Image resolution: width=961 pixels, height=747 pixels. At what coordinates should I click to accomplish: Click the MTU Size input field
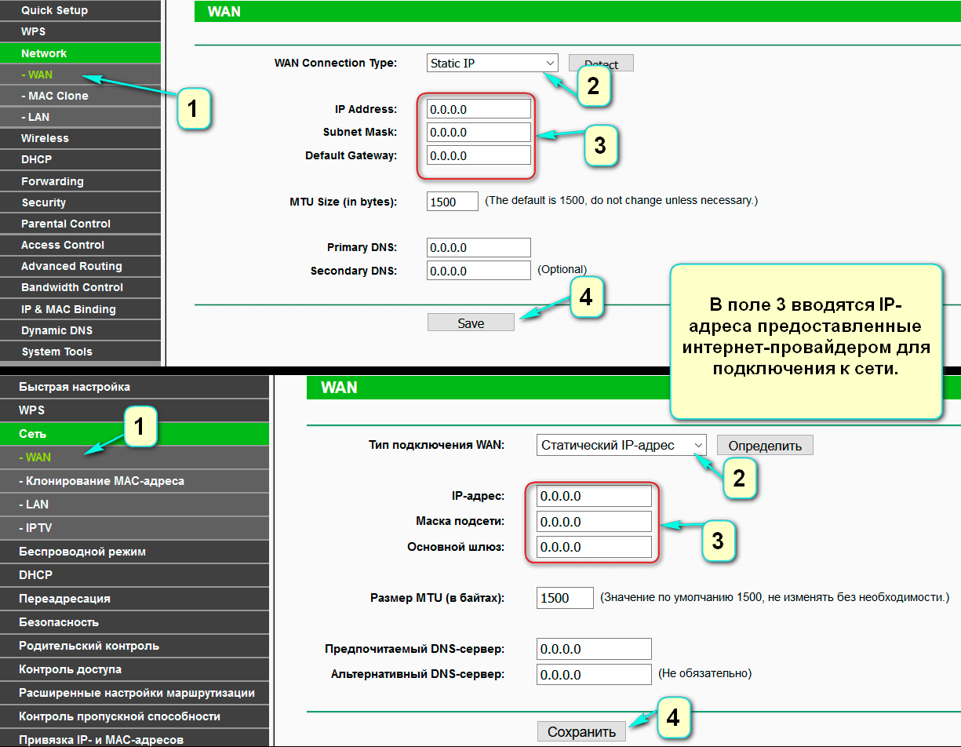click(x=453, y=202)
